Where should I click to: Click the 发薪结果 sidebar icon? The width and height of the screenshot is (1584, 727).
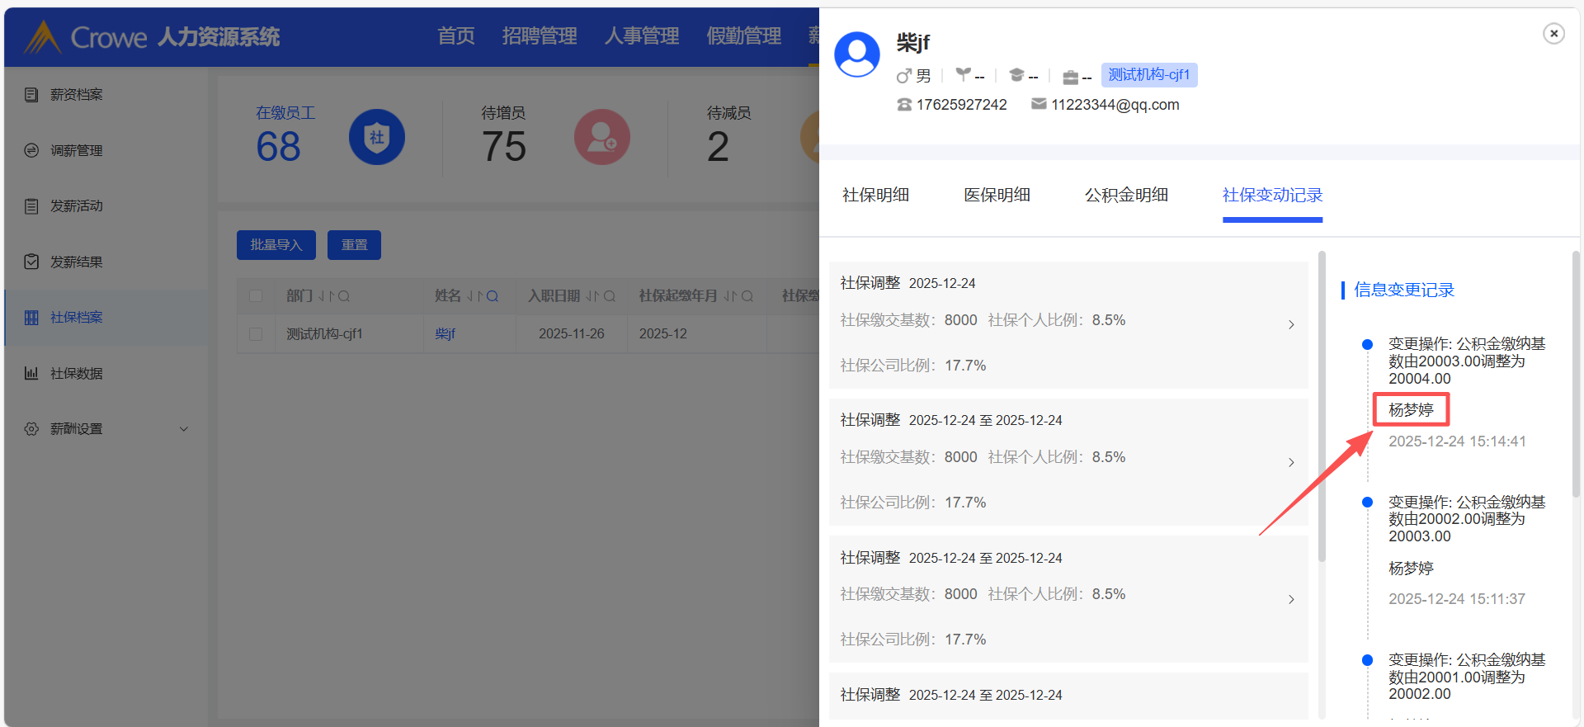tap(31, 262)
